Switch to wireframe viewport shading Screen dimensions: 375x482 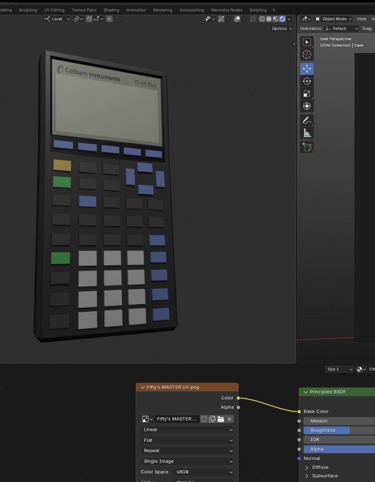coord(262,19)
